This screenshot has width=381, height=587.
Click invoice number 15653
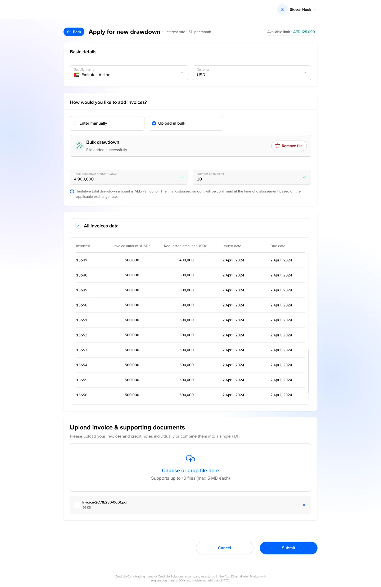[x=82, y=350]
